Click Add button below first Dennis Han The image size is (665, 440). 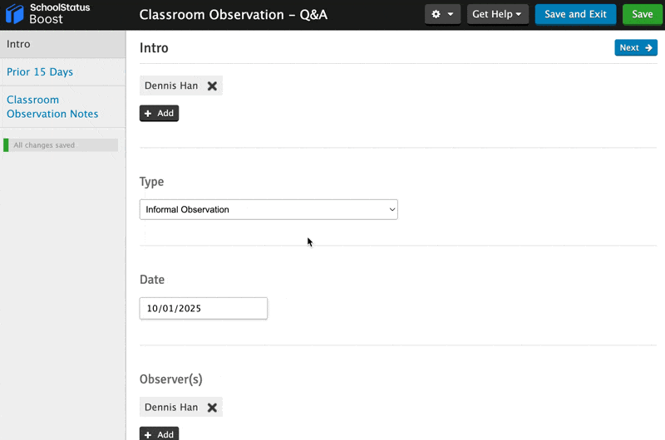(159, 113)
